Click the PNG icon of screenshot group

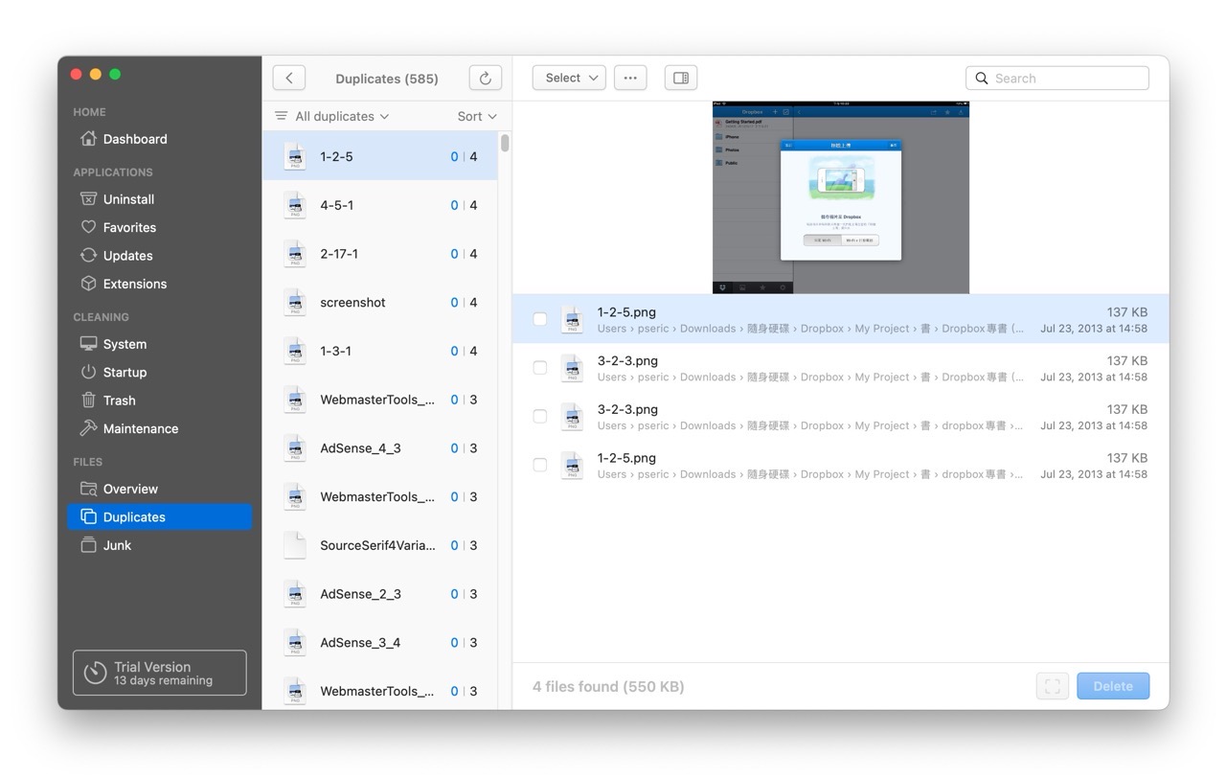click(295, 302)
